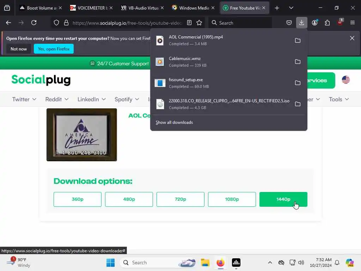The height and width of the screenshot is (271, 361).
Task: Download video in 480p
Action: coord(129,199)
